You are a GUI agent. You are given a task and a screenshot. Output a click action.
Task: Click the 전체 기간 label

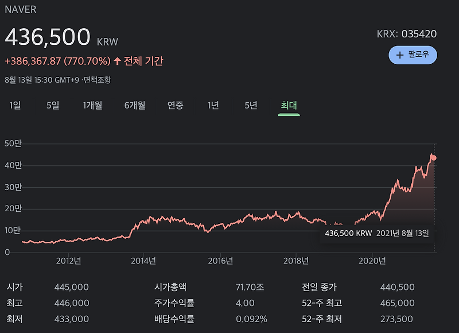pos(143,61)
